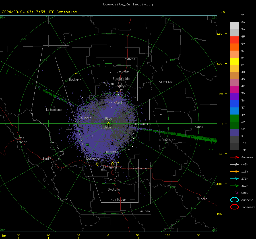The image size is (256, 239).
Task: Click the Olds town label
Action: coord(108,119)
